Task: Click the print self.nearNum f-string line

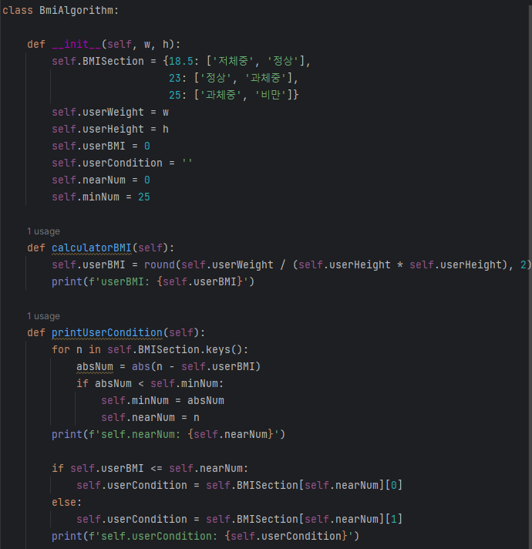Action: [x=168, y=434]
